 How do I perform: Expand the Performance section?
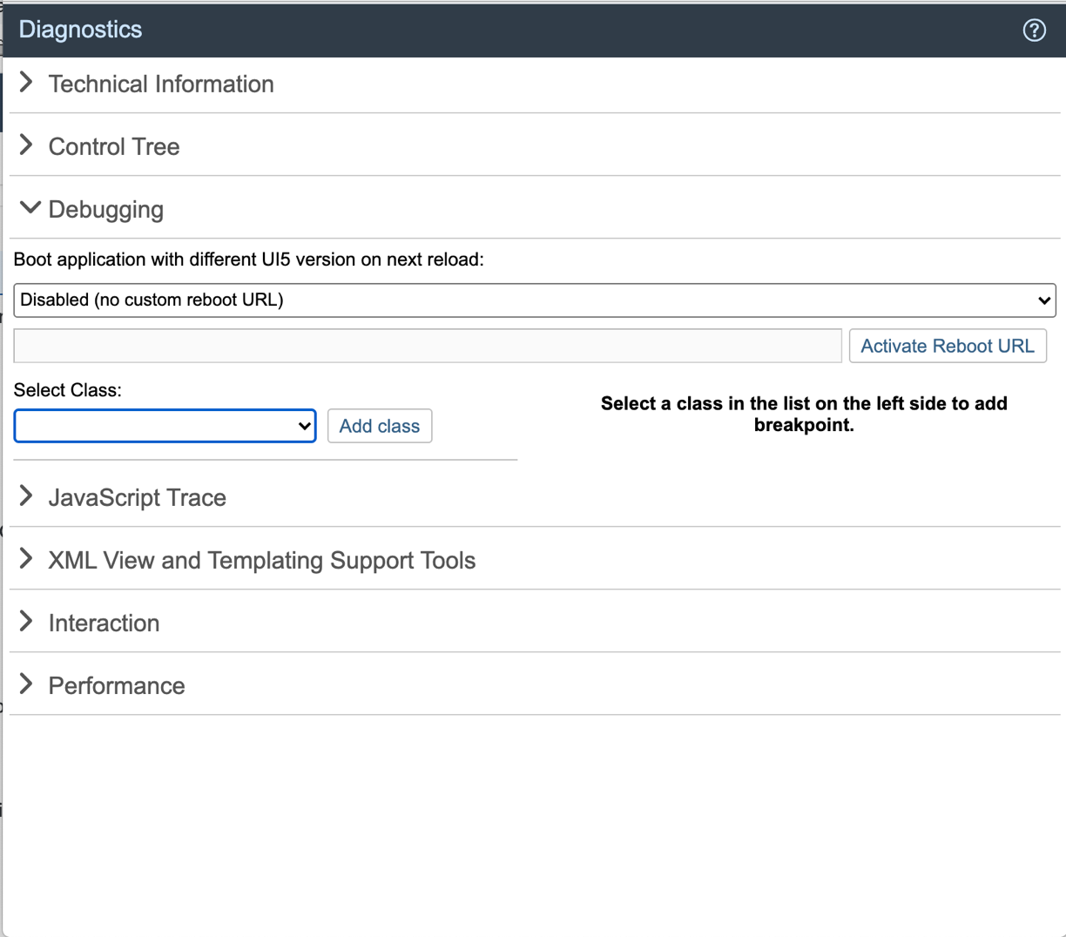116,685
